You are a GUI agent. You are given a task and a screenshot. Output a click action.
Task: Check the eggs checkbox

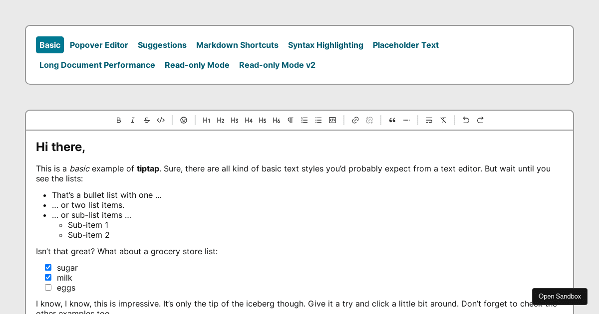pyautogui.click(x=48, y=288)
